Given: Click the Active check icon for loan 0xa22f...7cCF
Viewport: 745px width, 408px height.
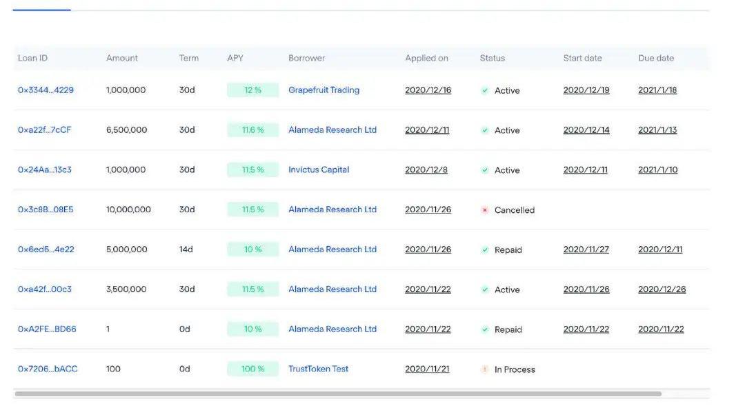Looking at the screenshot, I should (x=485, y=131).
